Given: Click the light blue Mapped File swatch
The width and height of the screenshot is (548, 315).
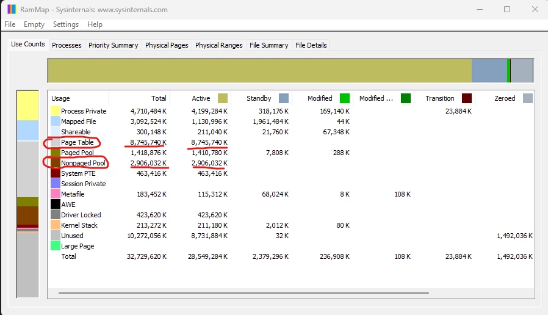Looking at the screenshot, I should (55, 121).
